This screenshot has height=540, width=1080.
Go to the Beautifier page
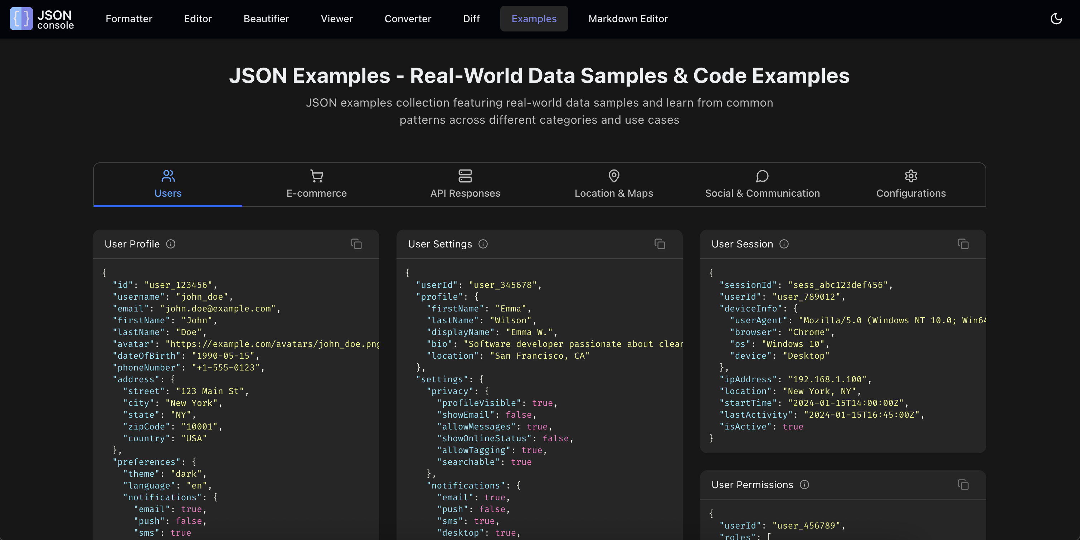tap(266, 19)
